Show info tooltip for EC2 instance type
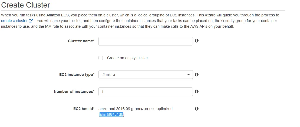300x127 pixels. [196, 75]
